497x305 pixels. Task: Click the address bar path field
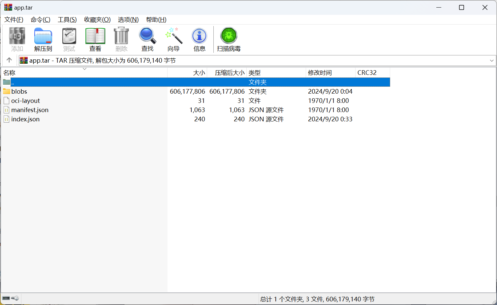point(257,61)
